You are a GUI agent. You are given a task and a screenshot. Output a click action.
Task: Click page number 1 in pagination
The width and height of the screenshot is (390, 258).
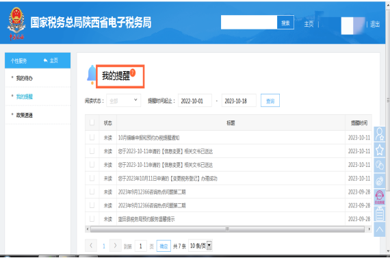(x=104, y=246)
